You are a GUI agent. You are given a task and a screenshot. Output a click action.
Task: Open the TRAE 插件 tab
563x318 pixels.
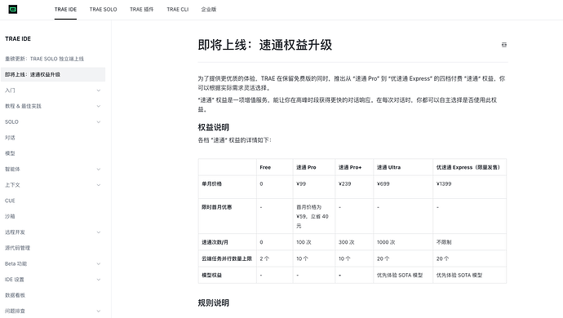pos(141,9)
